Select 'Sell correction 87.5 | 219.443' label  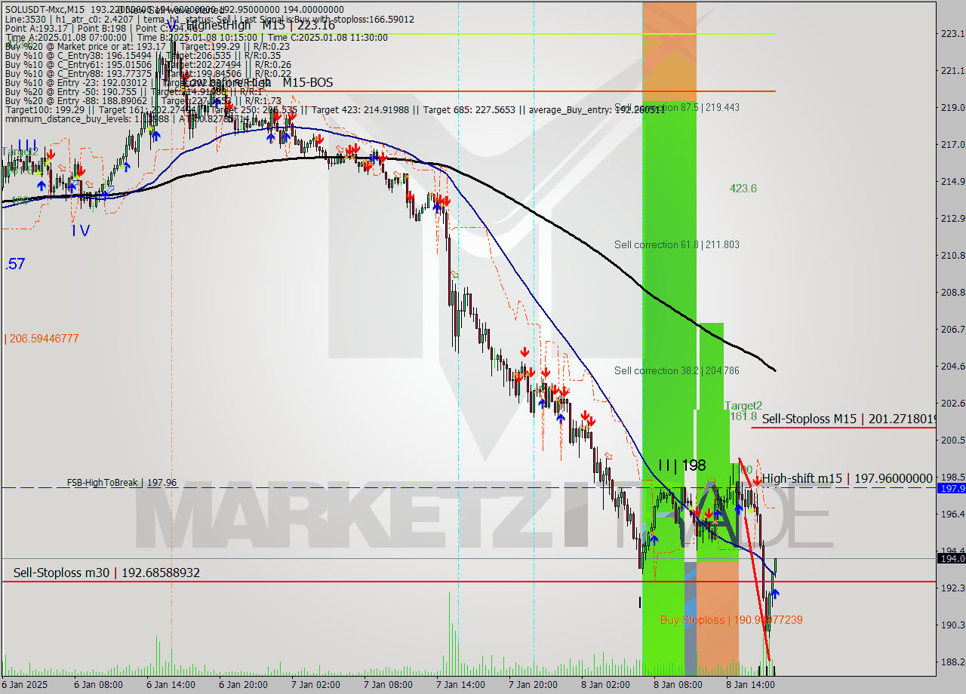[677, 107]
